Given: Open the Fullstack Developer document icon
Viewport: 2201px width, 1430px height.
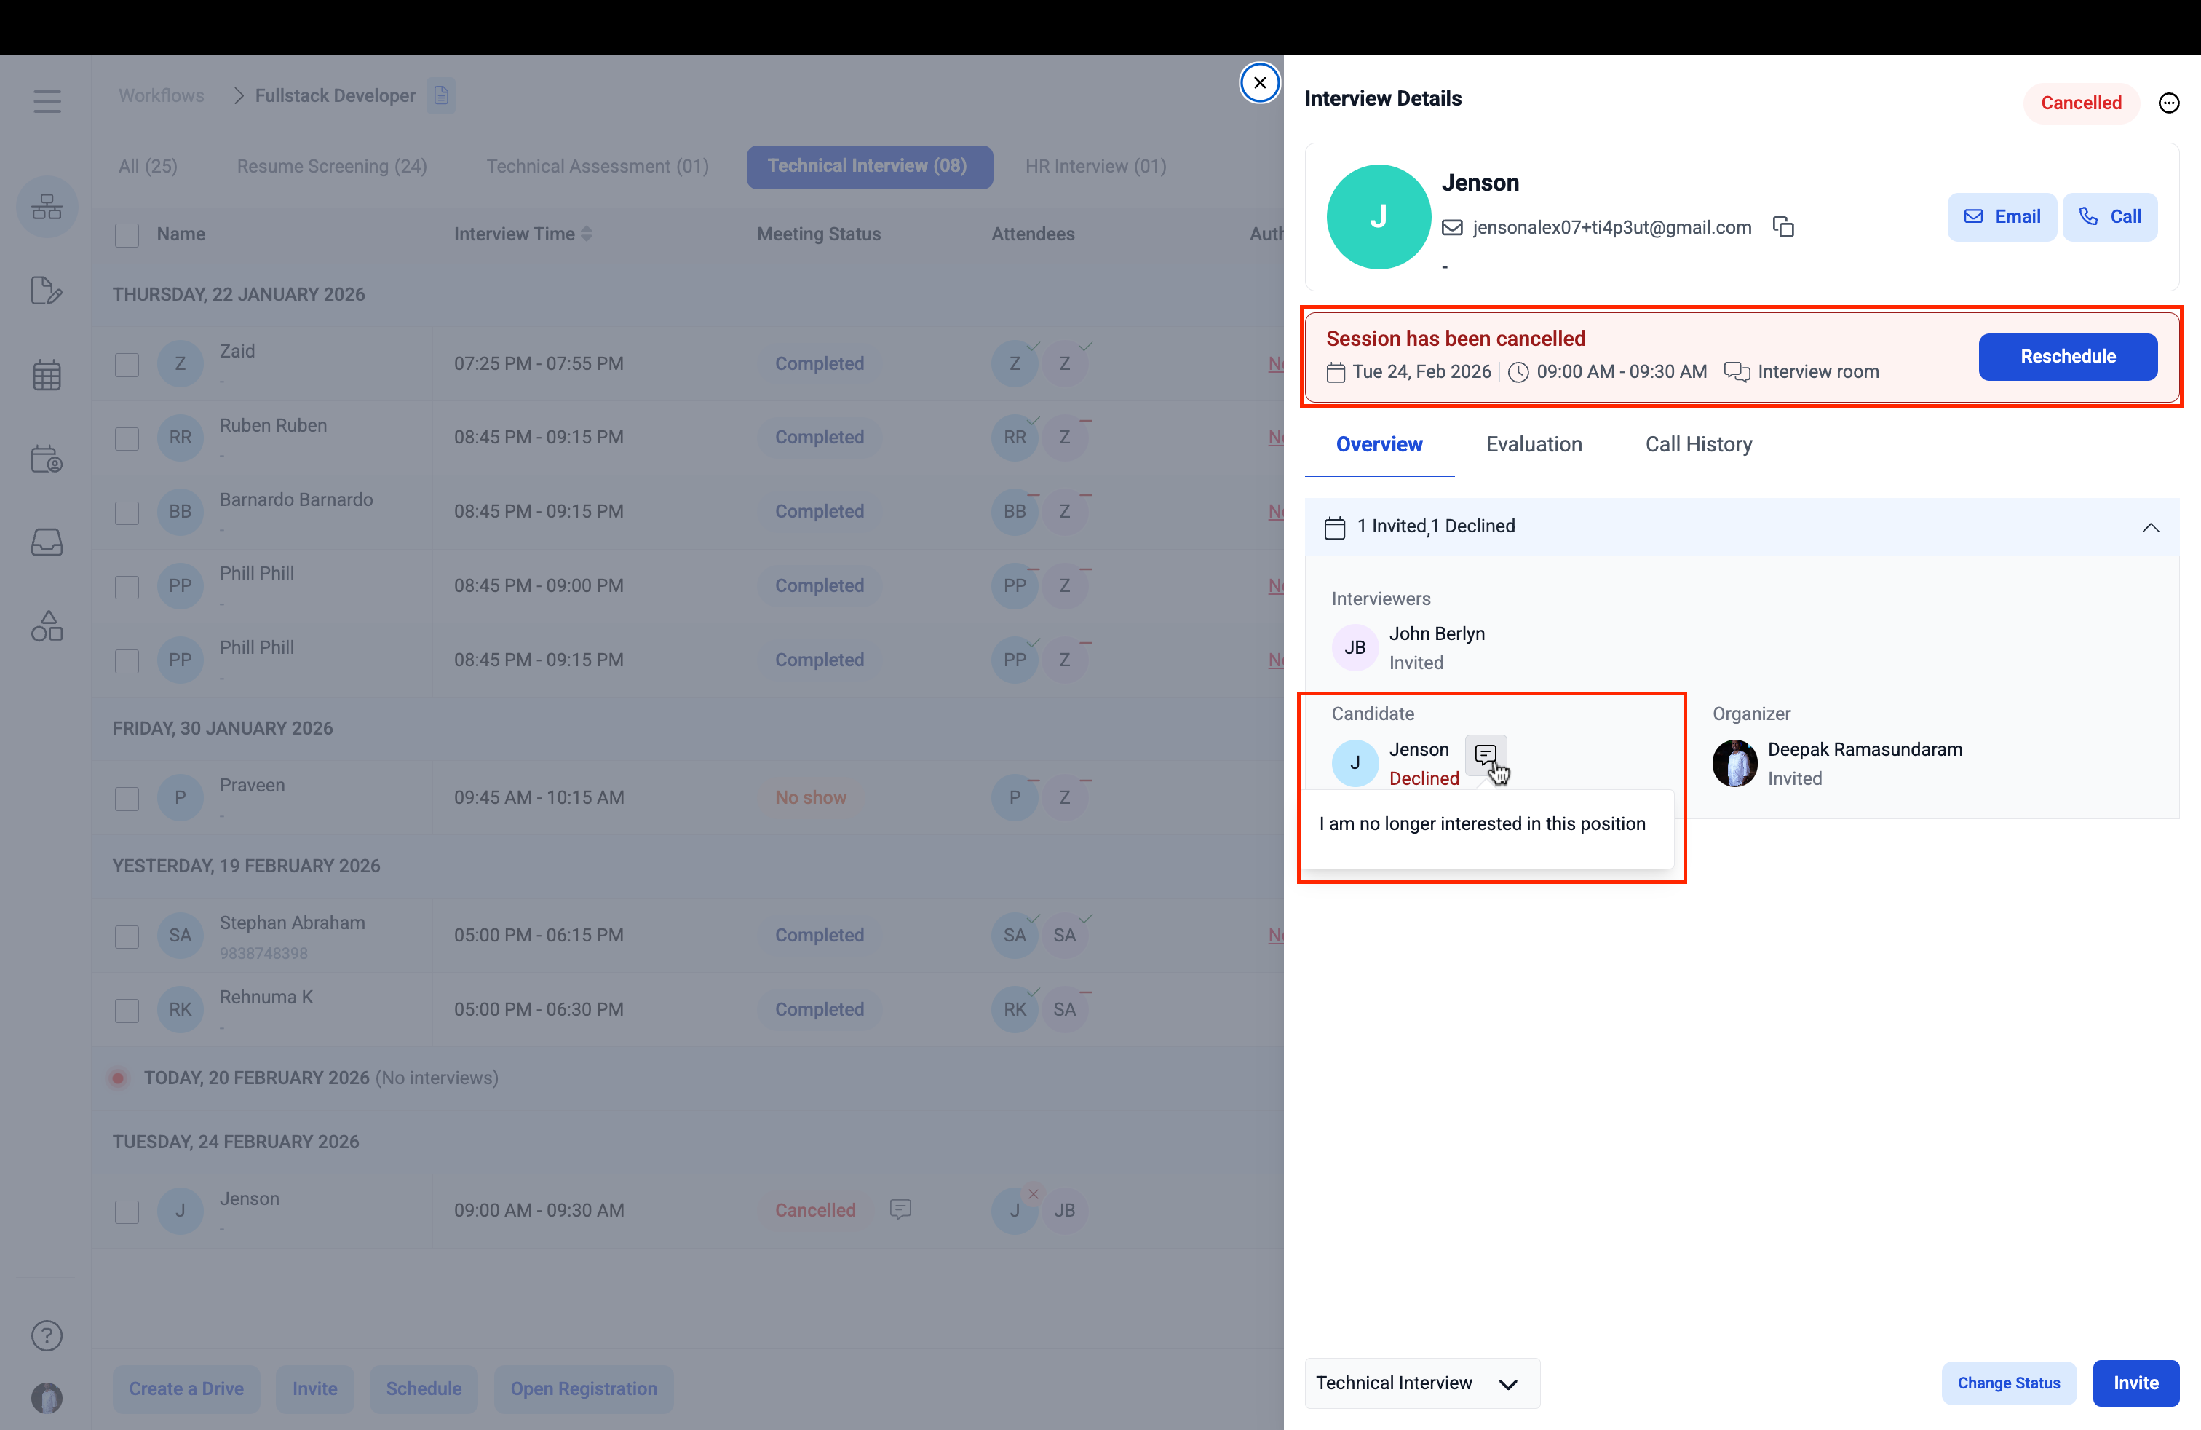Looking at the screenshot, I should click(441, 95).
